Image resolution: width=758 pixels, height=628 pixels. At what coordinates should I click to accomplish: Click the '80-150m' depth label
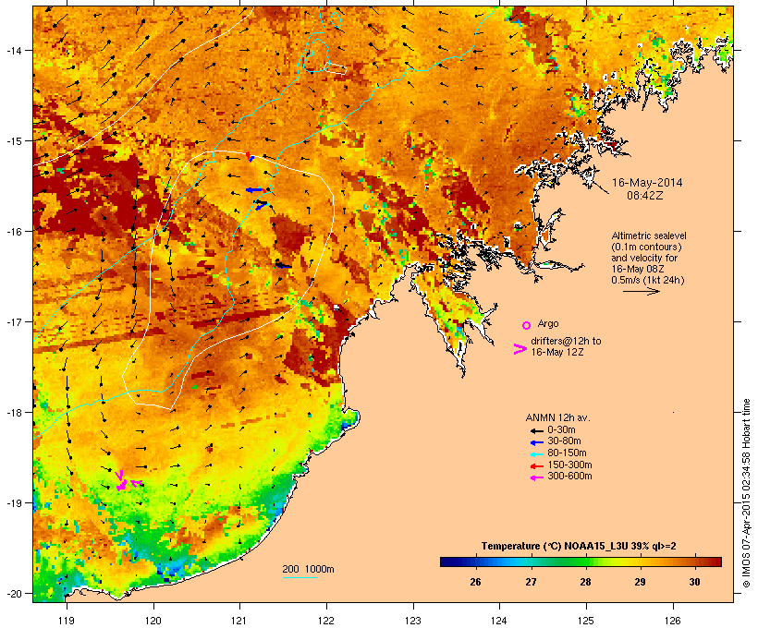point(567,453)
